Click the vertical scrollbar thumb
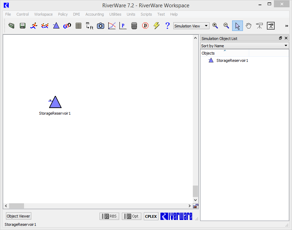 coord(195,191)
